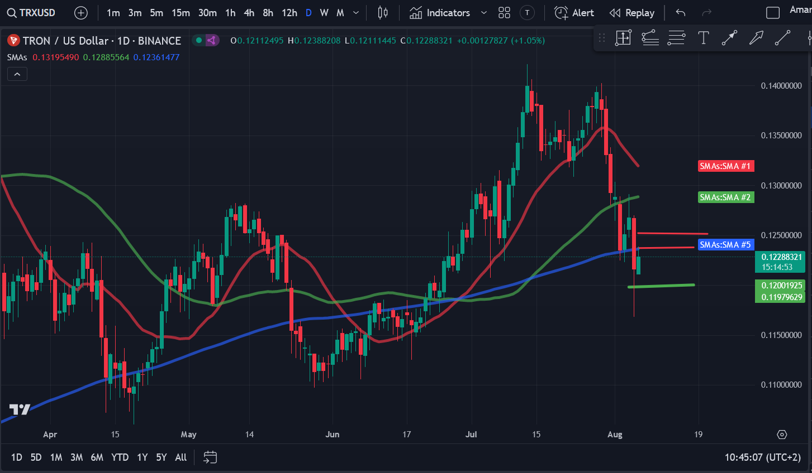
Task: Click the SMAs indicator legend label
Action: (x=17, y=57)
